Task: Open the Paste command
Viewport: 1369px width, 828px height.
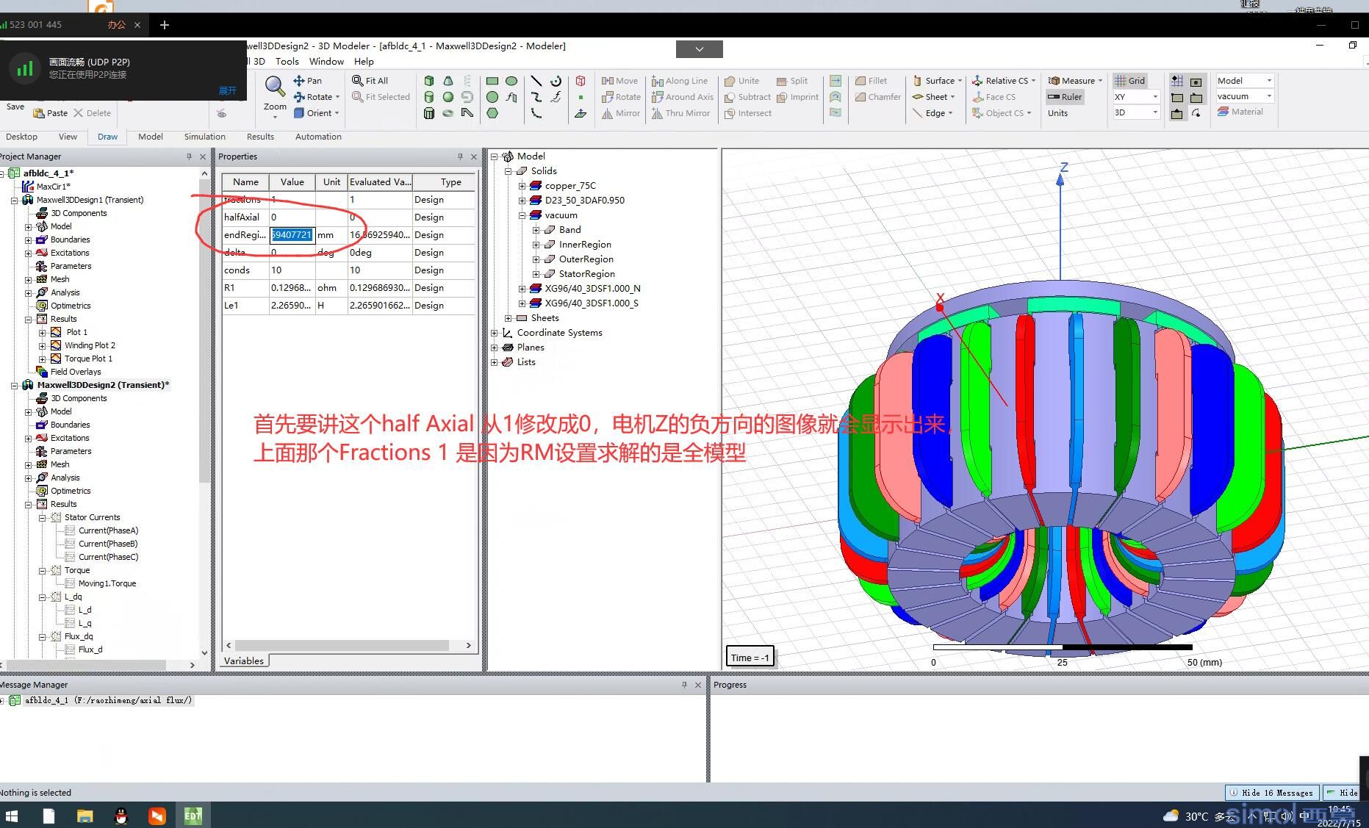Action: click(50, 113)
